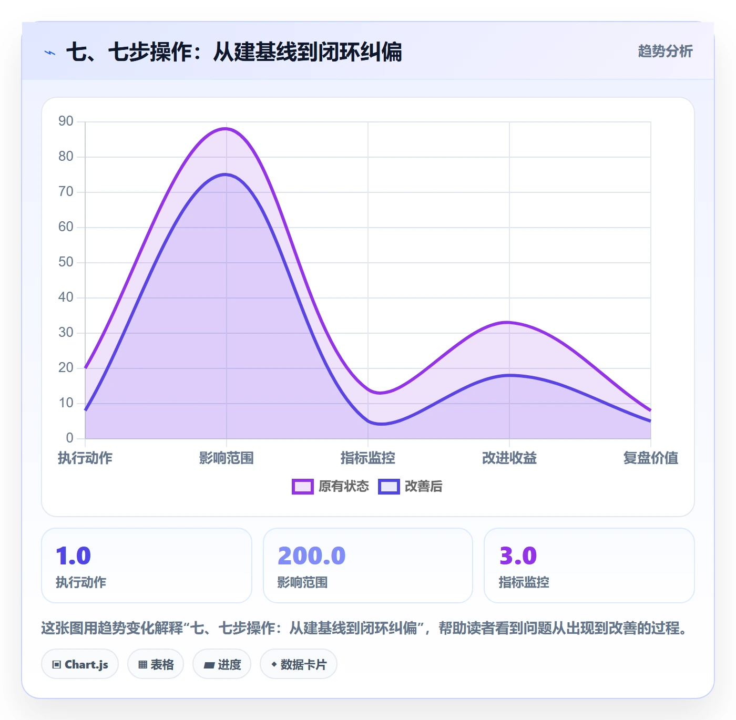736x720 pixels.
Task: Click the 复盘价值 x-axis label
Action: 651,458
